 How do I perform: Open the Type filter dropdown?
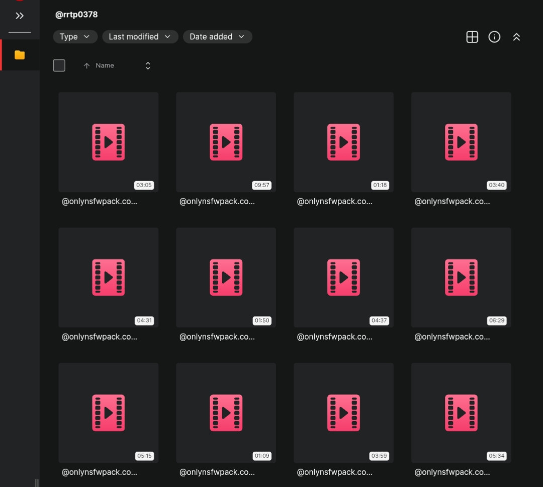click(x=75, y=37)
